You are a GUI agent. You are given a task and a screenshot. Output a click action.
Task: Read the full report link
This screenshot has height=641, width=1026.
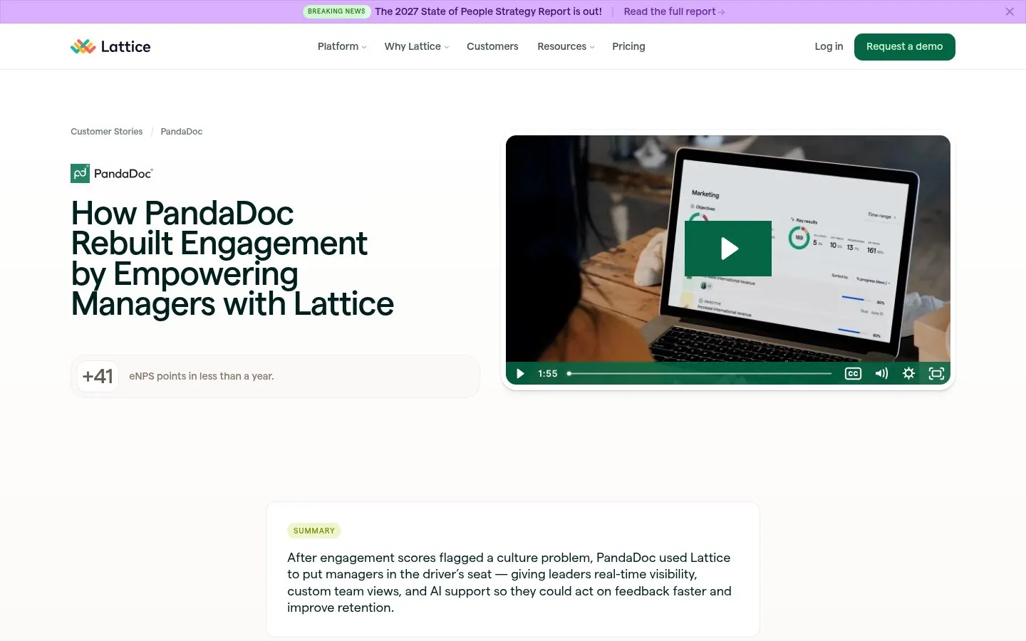[674, 11]
